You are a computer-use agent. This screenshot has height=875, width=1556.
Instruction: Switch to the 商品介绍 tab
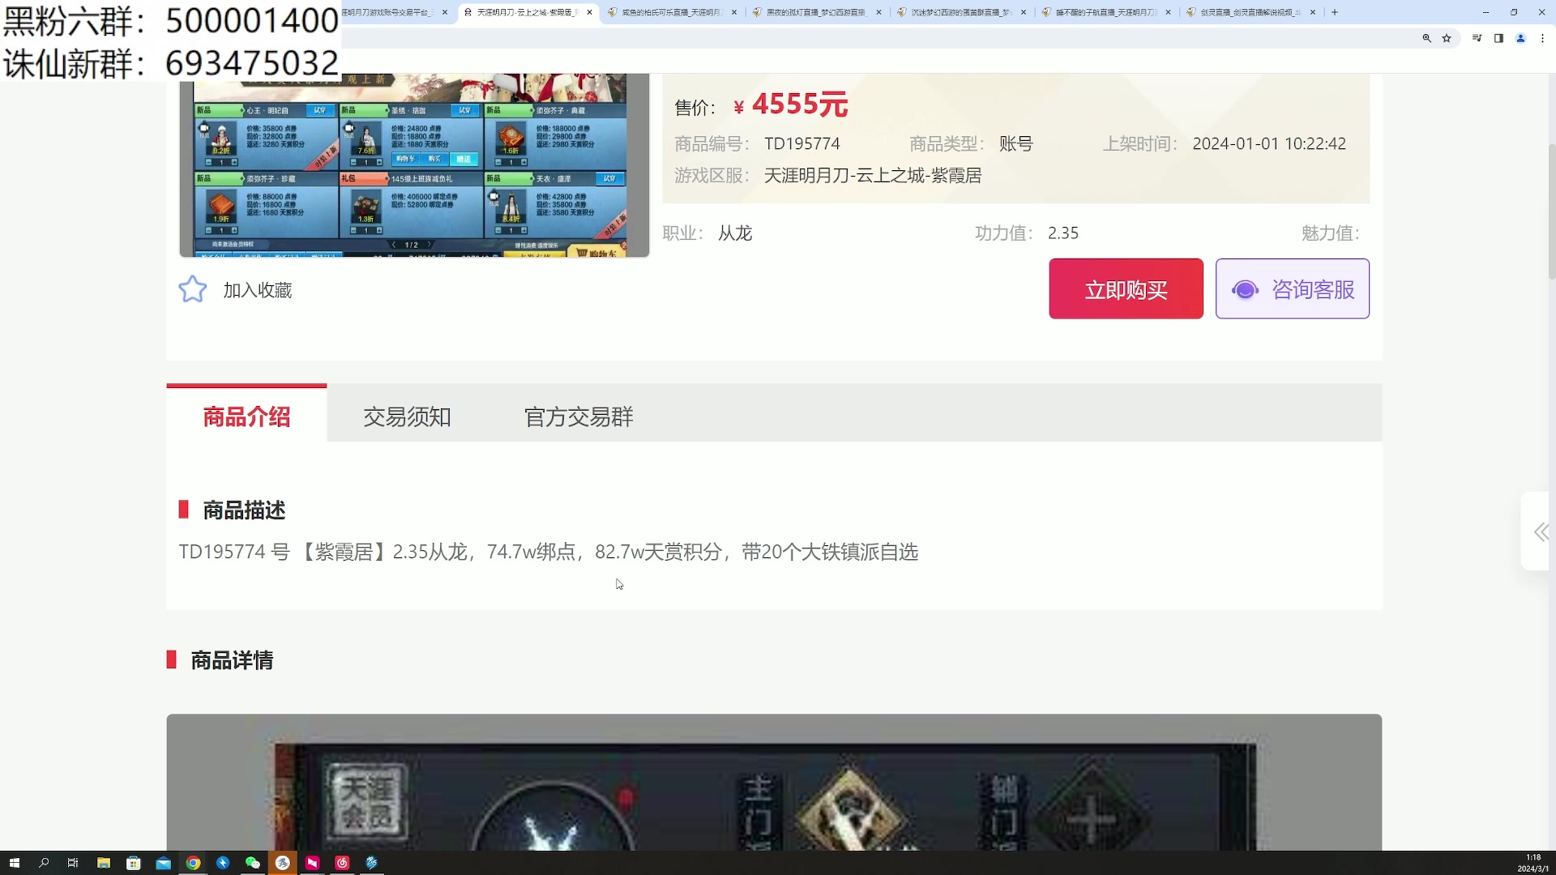coord(246,416)
